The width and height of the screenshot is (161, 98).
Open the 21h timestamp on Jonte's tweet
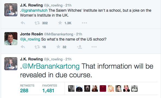tap(79, 34)
